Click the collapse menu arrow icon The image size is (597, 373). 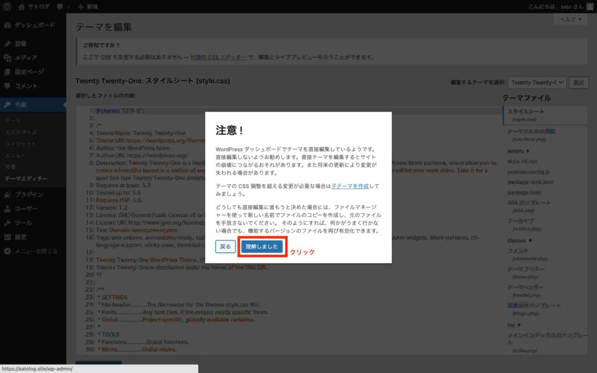click(x=7, y=251)
